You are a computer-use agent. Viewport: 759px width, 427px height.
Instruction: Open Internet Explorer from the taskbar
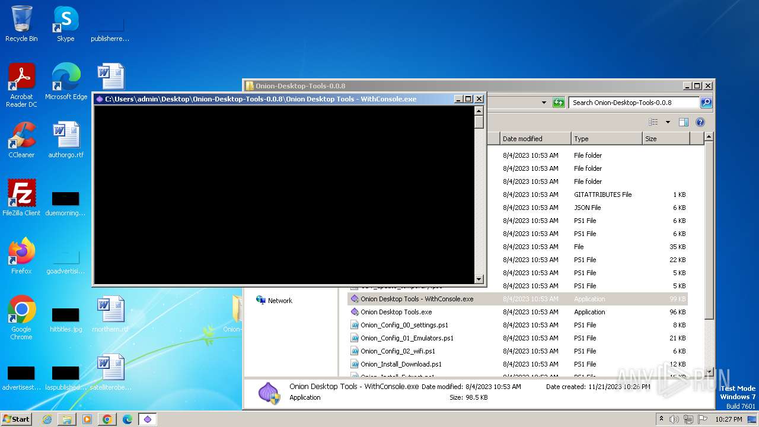pos(47,419)
